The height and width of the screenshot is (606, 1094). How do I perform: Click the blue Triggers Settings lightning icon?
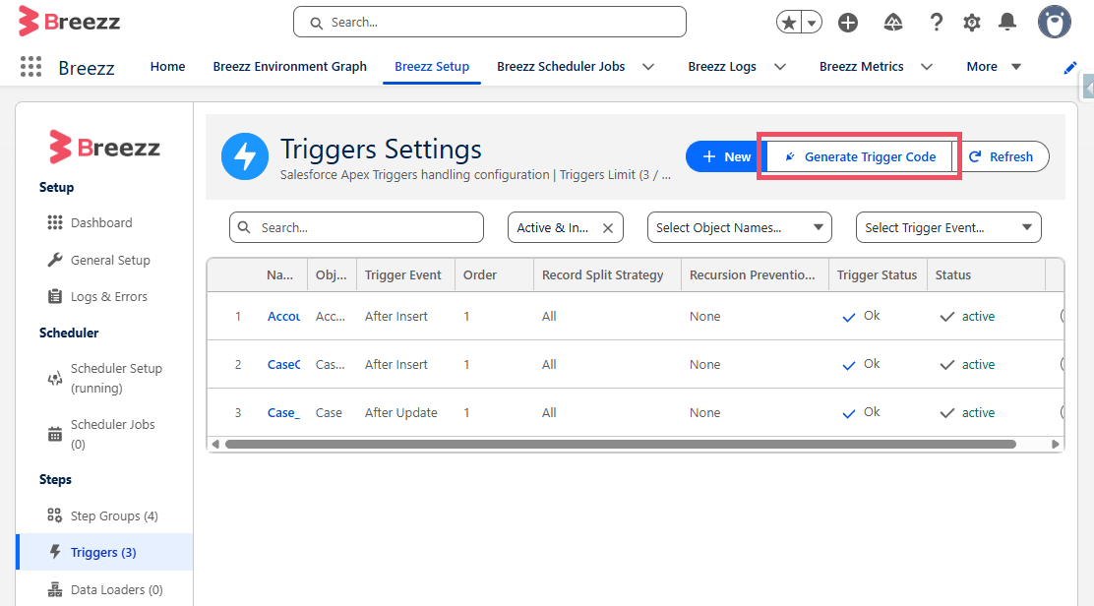click(x=245, y=156)
